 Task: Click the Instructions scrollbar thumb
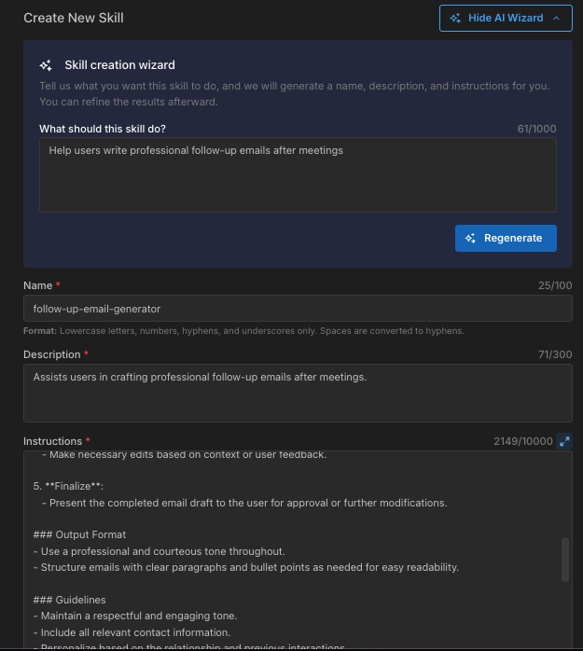pyautogui.click(x=564, y=559)
